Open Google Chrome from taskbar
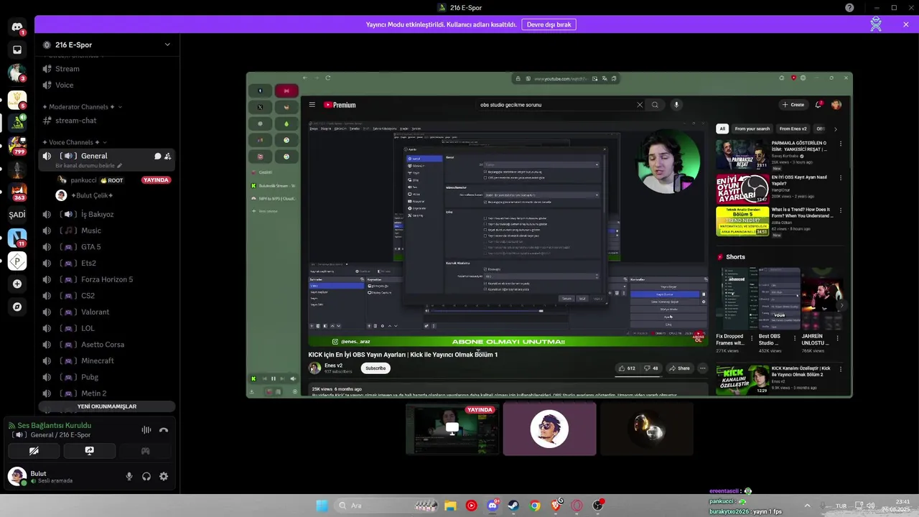Screen dimensions: 919x517 click(x=535, y=506)
